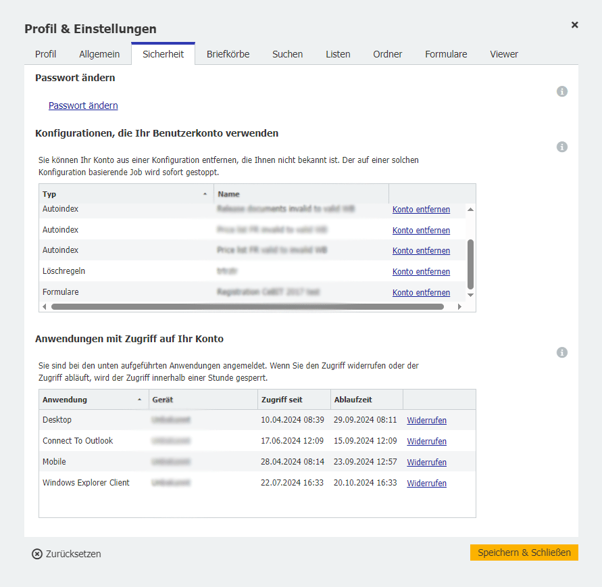Click the down arrow of the table scrollbar
The width and height of the screenshot is (602, 587).
(x=470, y=296)
